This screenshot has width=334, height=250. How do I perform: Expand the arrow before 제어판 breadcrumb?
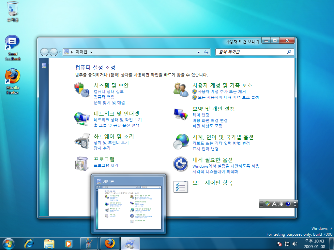point(72,52)
